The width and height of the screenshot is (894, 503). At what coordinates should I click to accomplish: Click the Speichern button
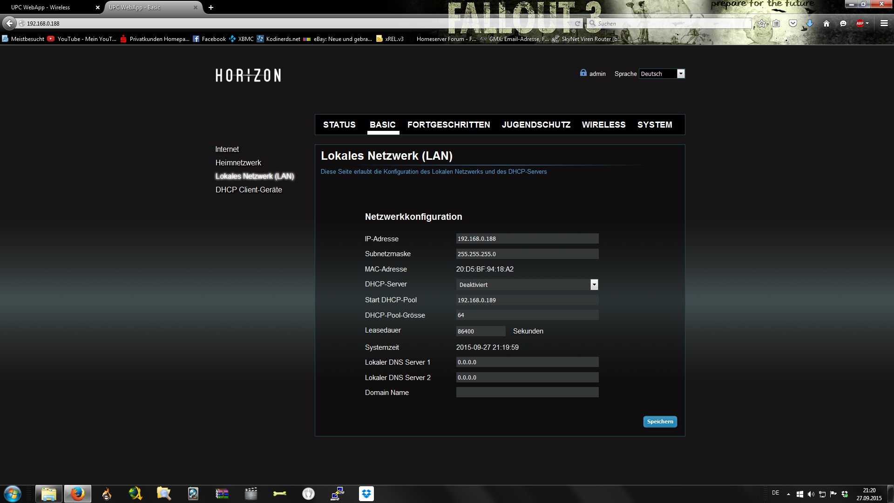pos(660,421)
